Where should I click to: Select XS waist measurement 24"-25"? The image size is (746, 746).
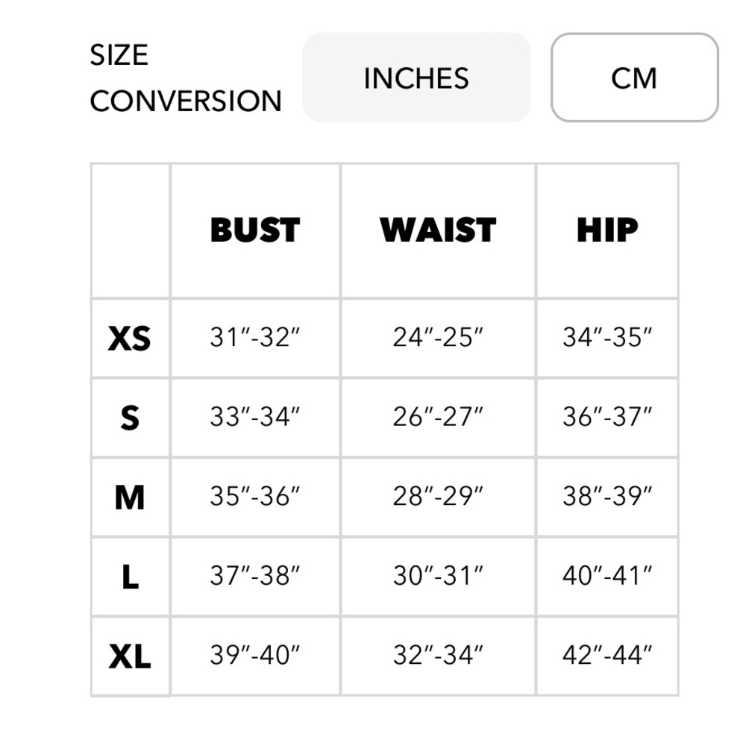[x=438, y=337]
